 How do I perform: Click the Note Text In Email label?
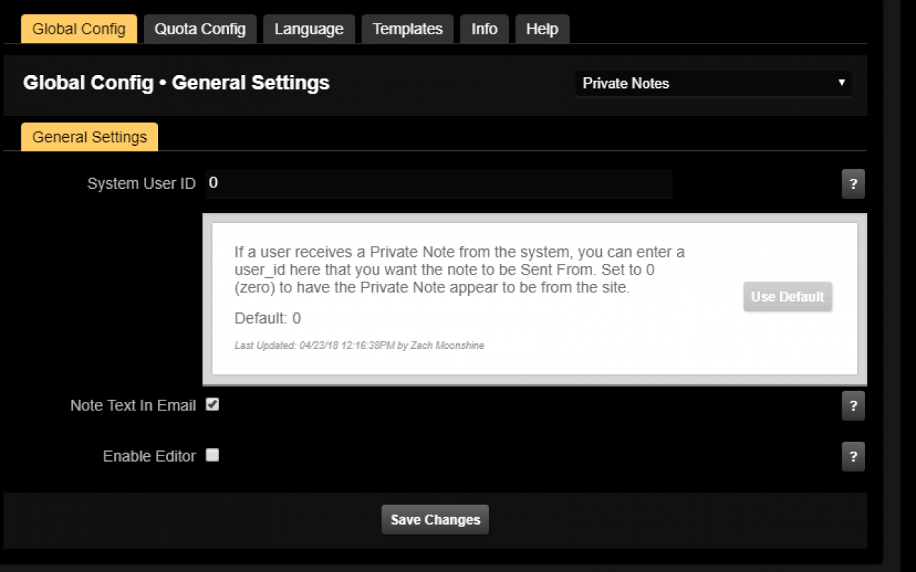point(133,405)
